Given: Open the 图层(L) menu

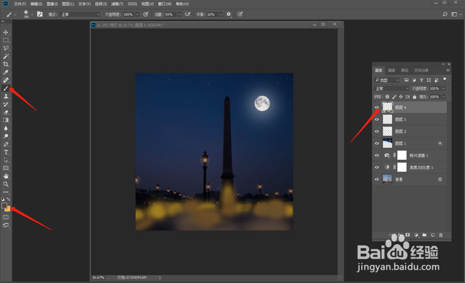Looking at the screenshot, I should coord(68,4).
